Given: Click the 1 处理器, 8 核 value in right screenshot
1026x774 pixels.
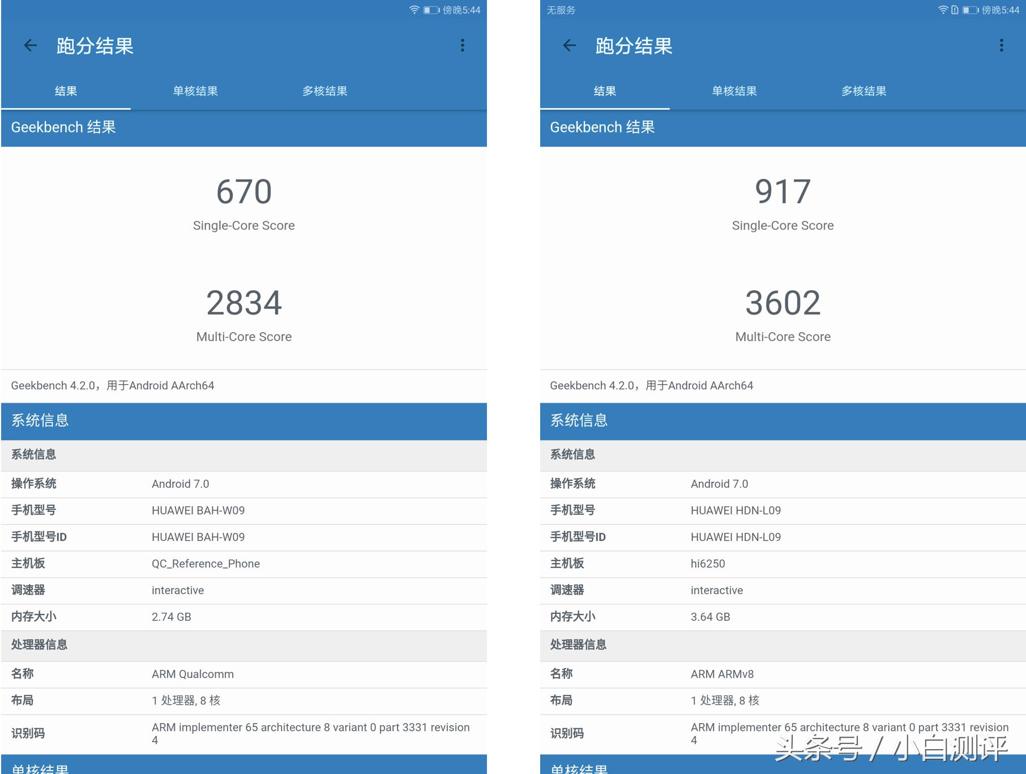Looking at the screenshot, I should pos(725,700).
